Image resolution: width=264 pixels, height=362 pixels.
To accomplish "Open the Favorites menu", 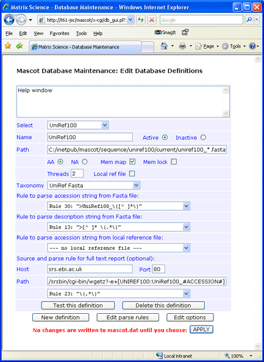I will click(x=59, y=34).
